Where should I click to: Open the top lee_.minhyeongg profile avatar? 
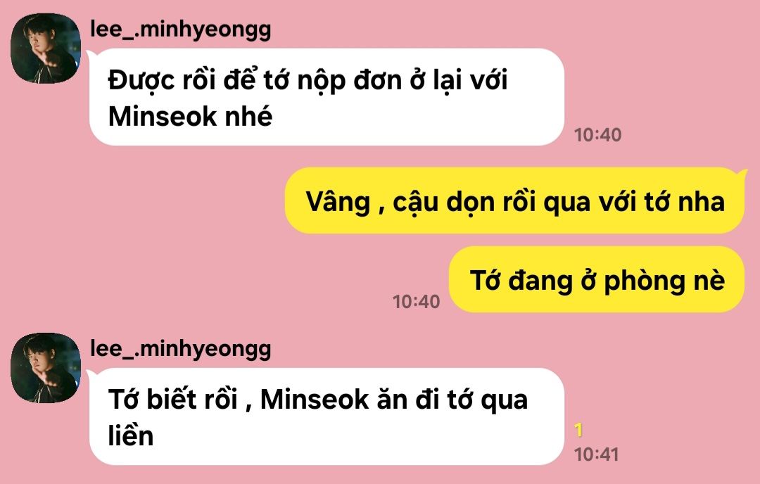coord(46,49)
